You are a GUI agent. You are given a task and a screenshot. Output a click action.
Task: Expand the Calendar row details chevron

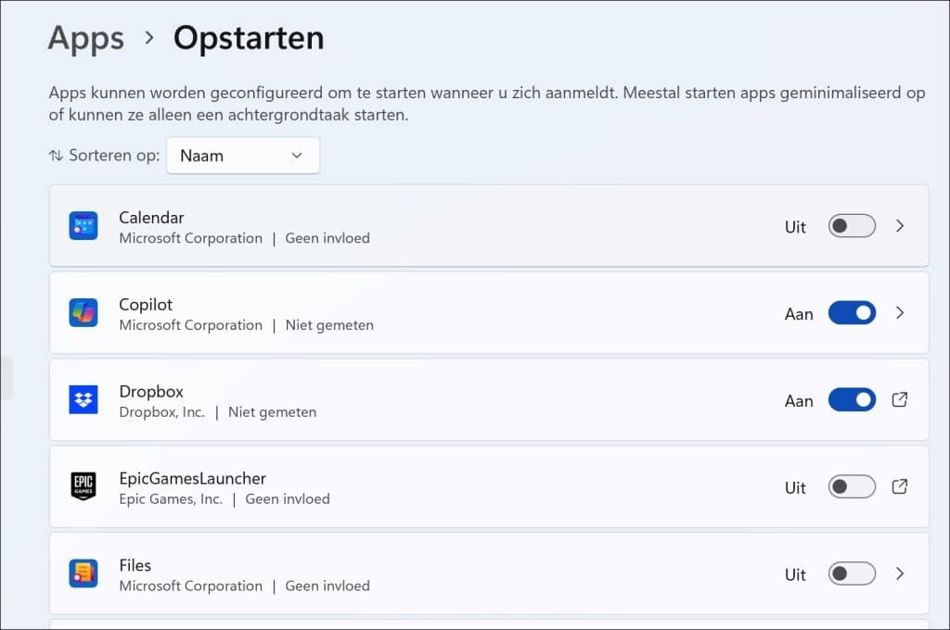tap(899, 225)
